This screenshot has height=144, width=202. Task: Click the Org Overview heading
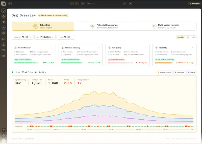[x=23, y=15]
